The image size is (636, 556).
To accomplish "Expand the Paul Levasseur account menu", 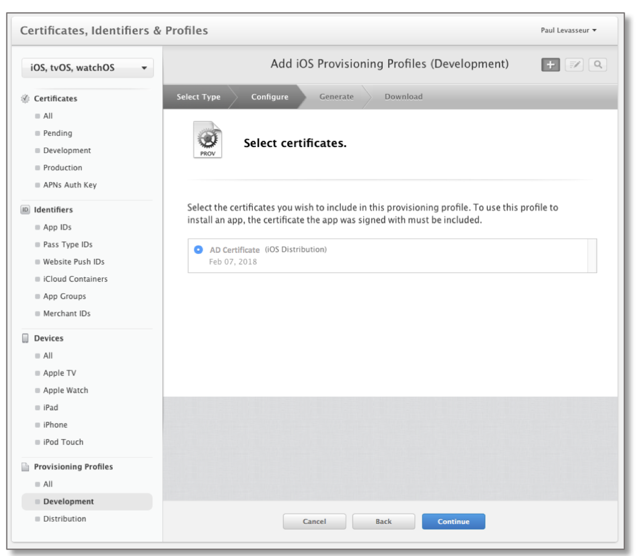I will tap(568, 31).
